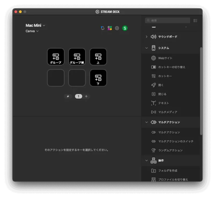Select the テキスト action label
This screenshot has height=198, width=215.
(164, 103)
